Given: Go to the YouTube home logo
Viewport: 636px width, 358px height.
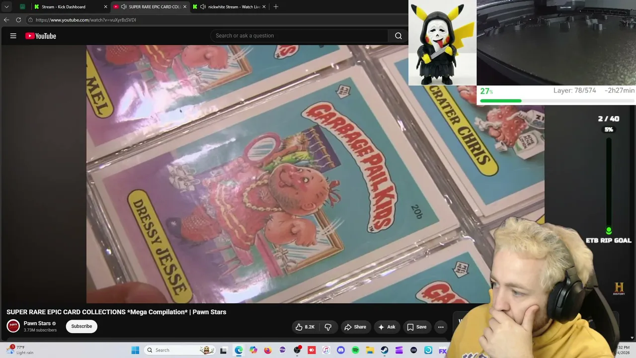Looking at the screenshot, I should click(x=41, y=36).
